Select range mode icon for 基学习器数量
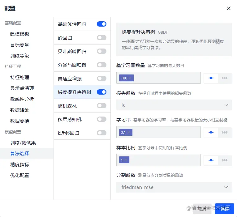Viewport: 237px width, 217px height. click(x=225, y=78)
